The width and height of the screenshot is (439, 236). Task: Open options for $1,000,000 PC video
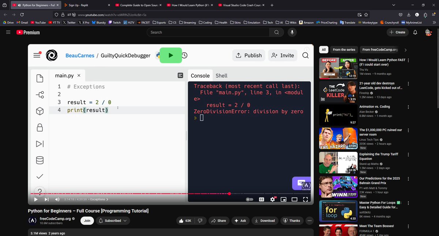point(408,131)
